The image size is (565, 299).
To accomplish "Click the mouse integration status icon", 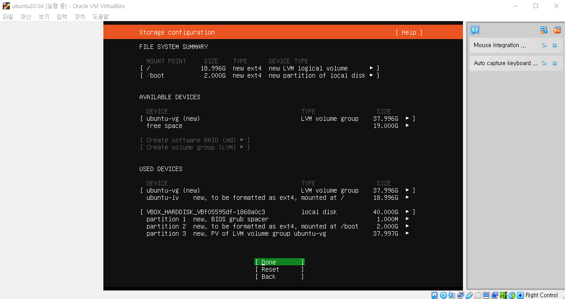I will pyautogui.click(x=512, y=295).
